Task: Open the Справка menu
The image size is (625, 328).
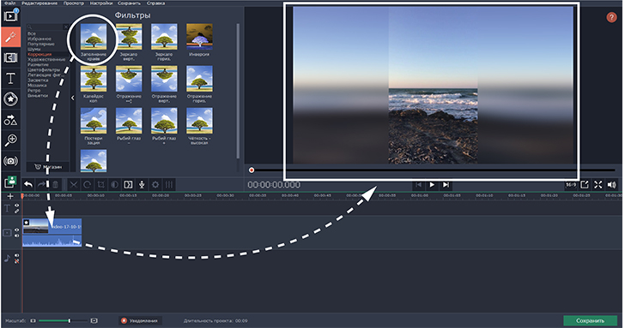Action: pos(155,3)
